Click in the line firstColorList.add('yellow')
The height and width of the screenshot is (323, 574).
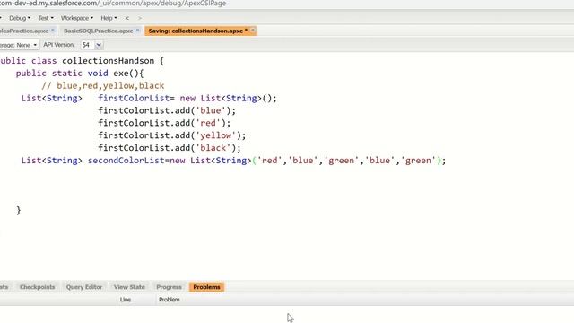pos(172,135)
